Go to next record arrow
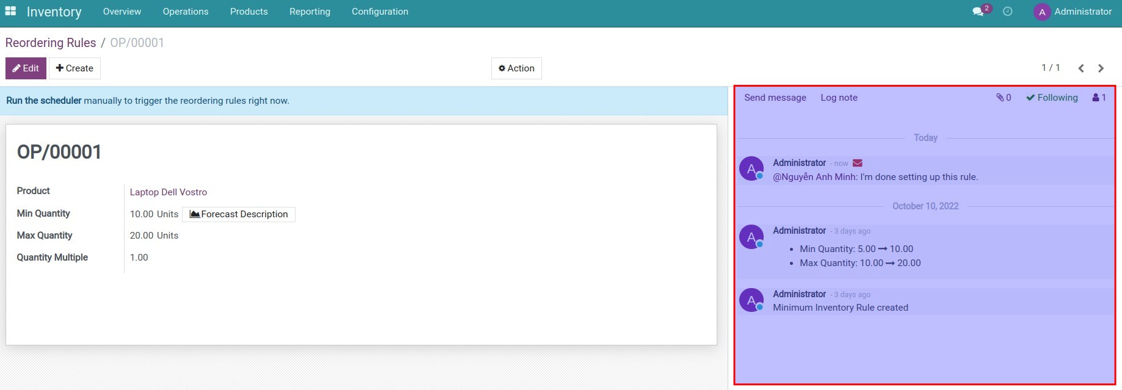This screenshot has height=390, width=1122. click(1101, 68)
